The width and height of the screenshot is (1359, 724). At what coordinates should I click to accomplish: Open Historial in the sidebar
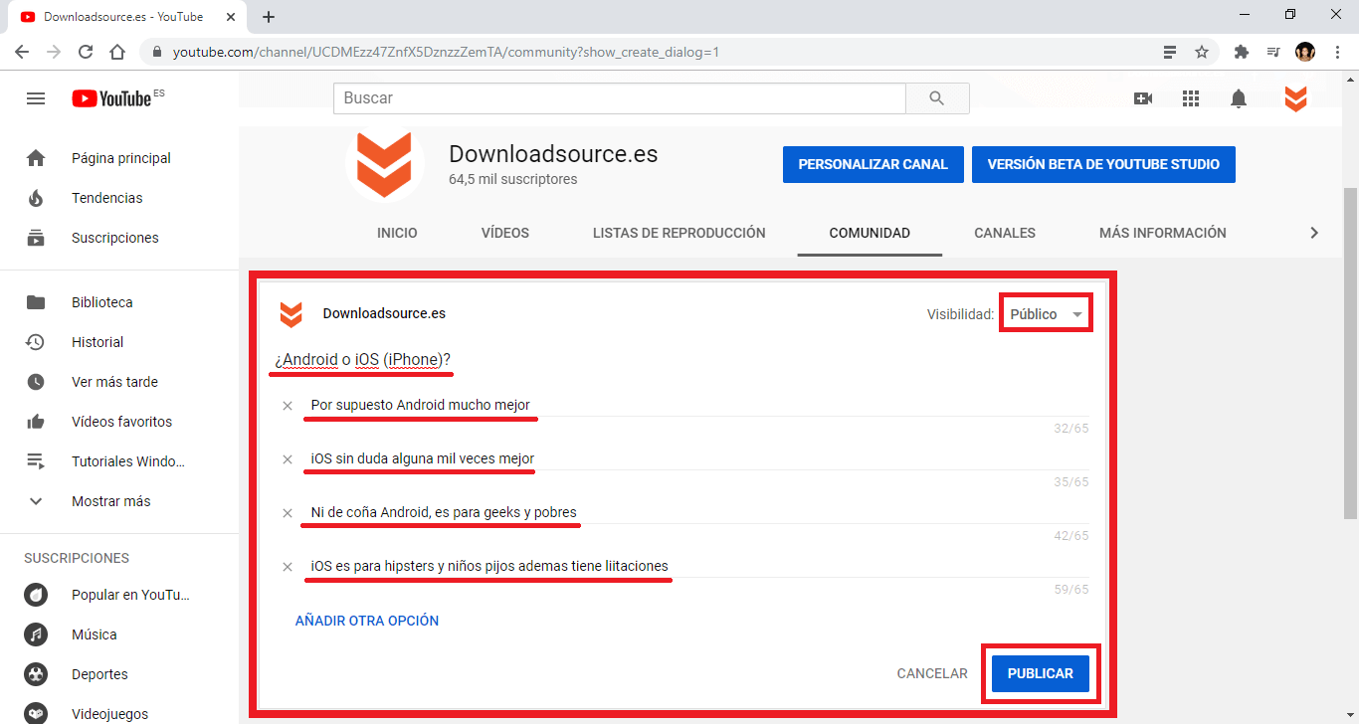(119, 342)
